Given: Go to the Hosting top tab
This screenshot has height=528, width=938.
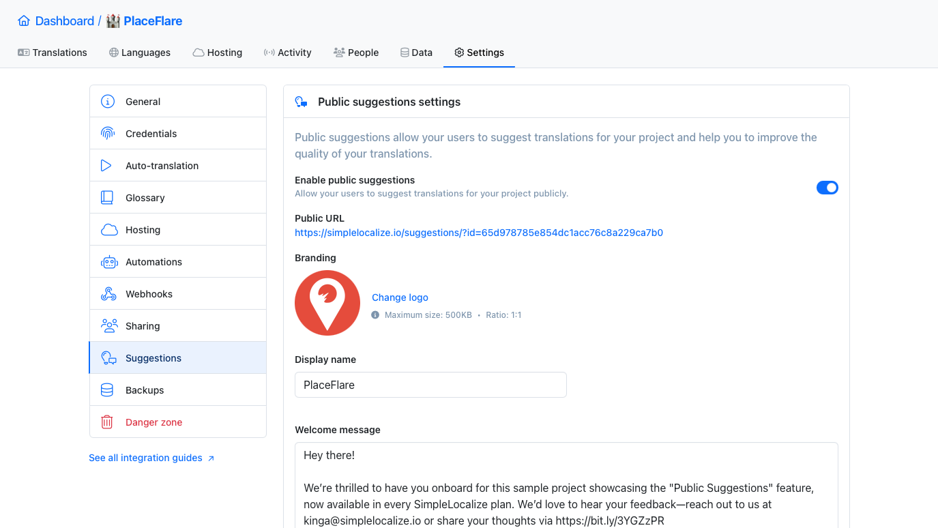Looking at the screenshot, I should pyautogui.click(x=218, y=53).
